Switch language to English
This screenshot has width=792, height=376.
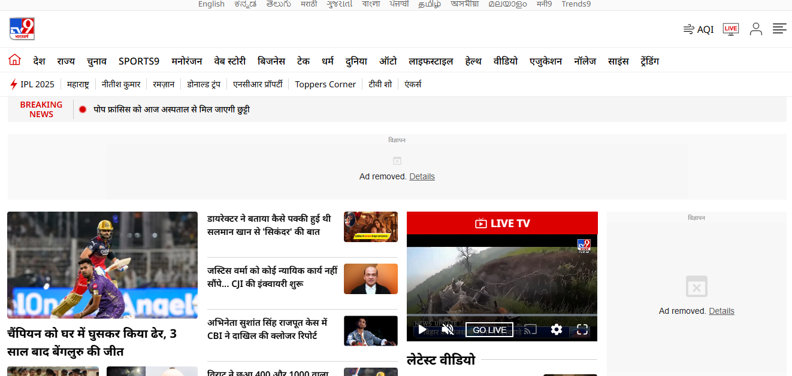[x=211, y=4]
